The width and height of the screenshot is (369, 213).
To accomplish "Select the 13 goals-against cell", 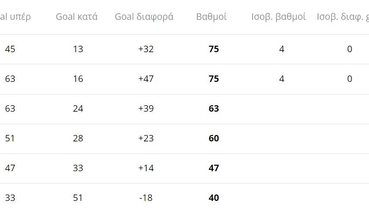I will 78,49.
